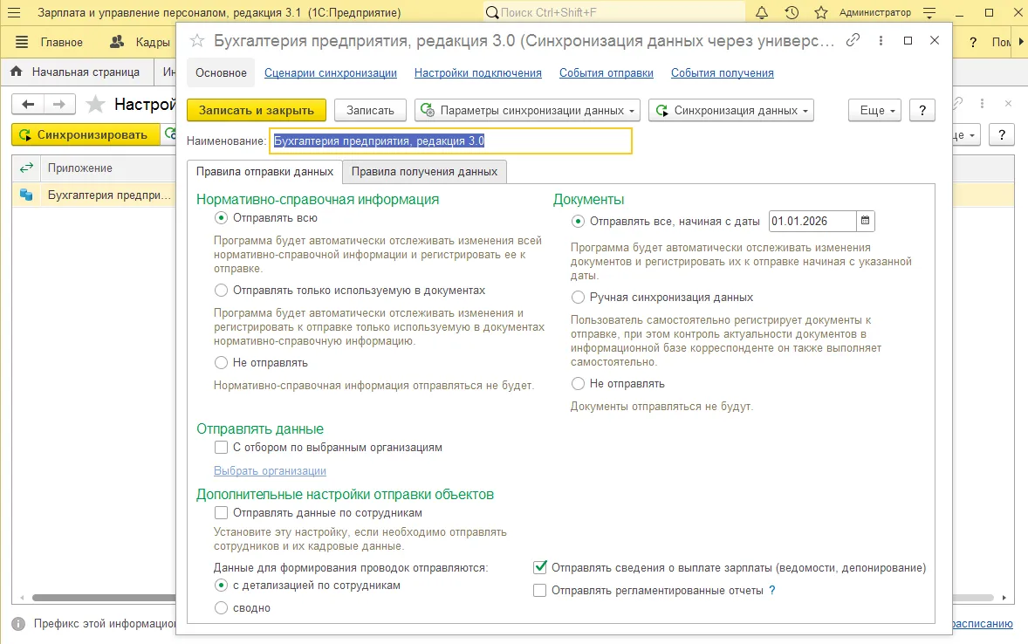
Task: Open Выбрать организации link
Action: (x=271, y=471)
